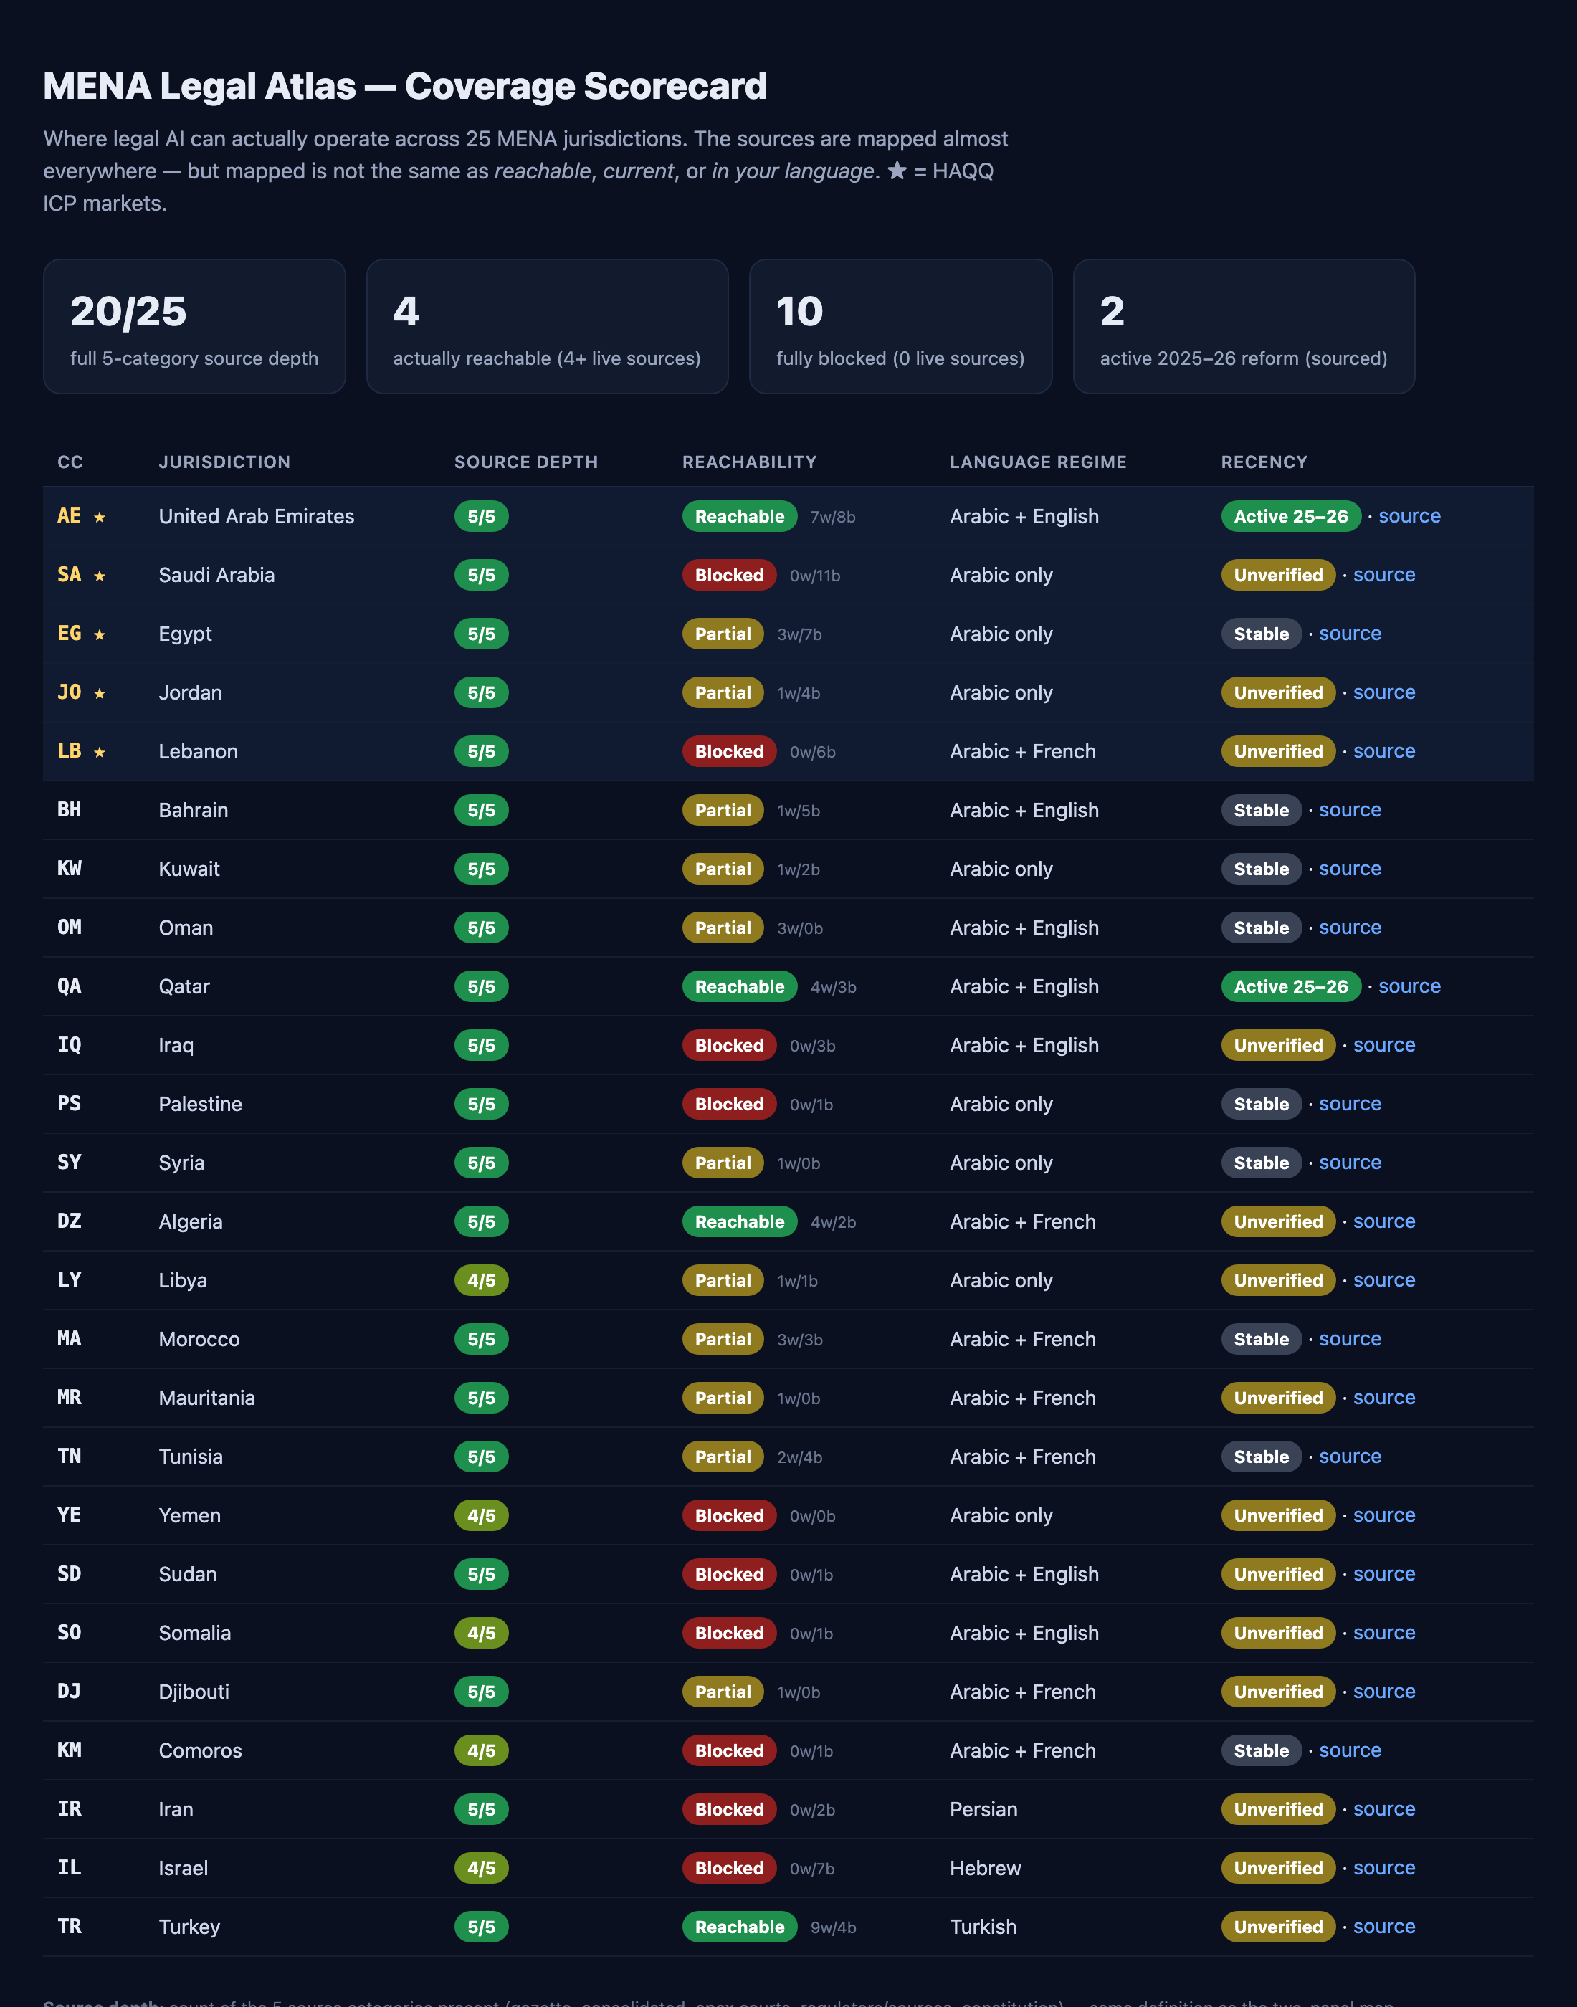
Task: Open the source link for Morocco
Action: coord(1350,1339)
